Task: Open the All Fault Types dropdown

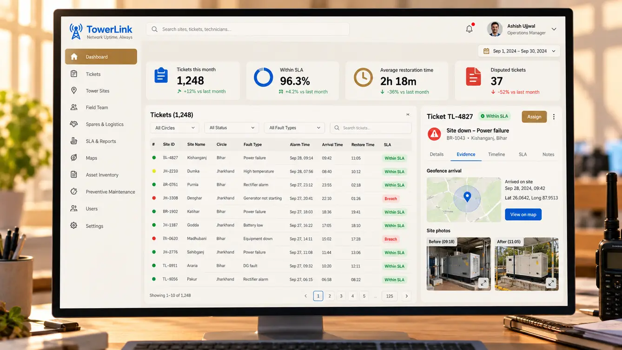Action: point(294,128)
